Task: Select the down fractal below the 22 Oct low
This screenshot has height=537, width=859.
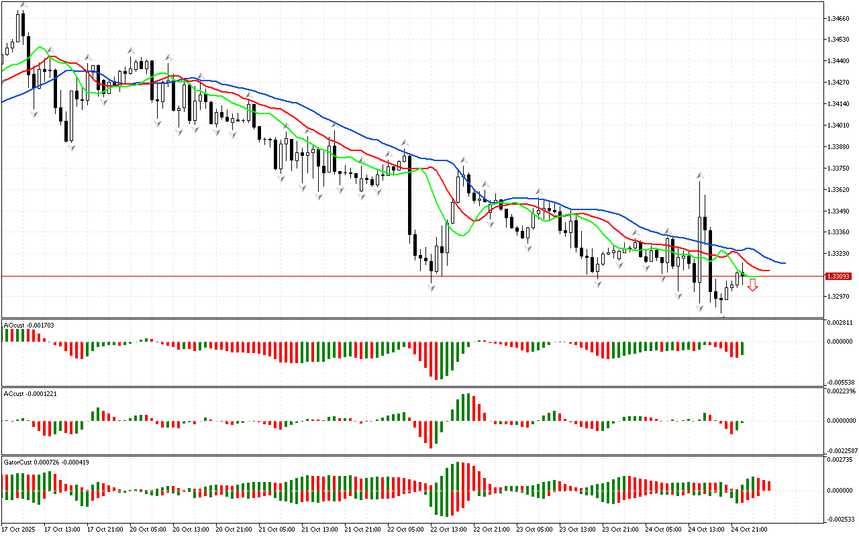Action: click(x=431, y=287)
